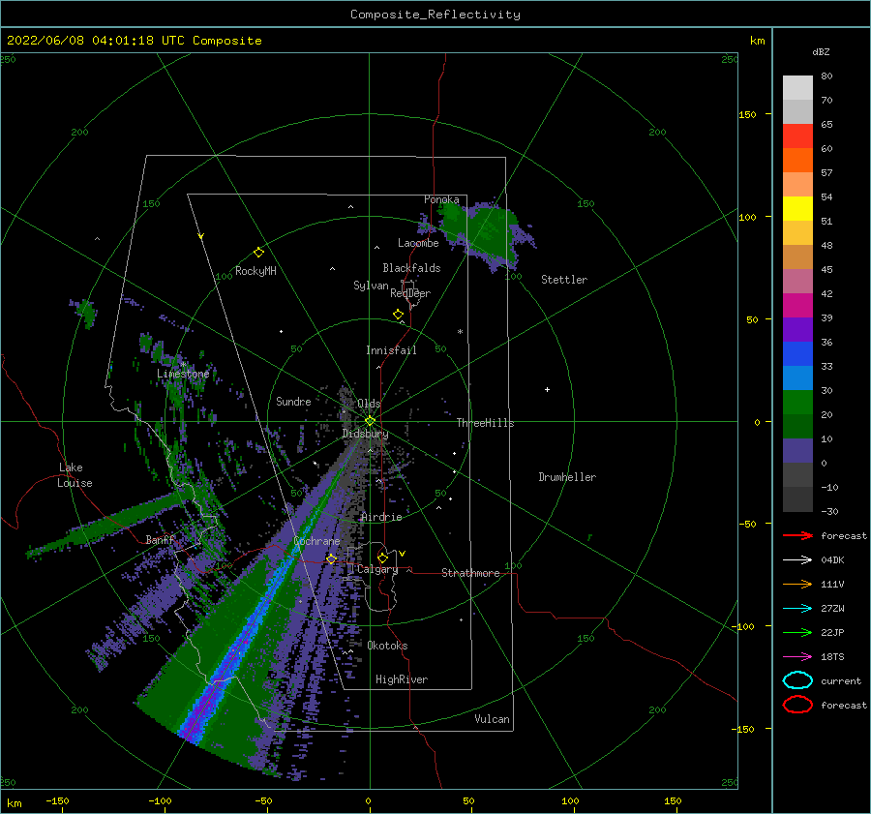Click the Ponoka city label
This screenshot has height=814, width=871.
(x=441, y=199)
